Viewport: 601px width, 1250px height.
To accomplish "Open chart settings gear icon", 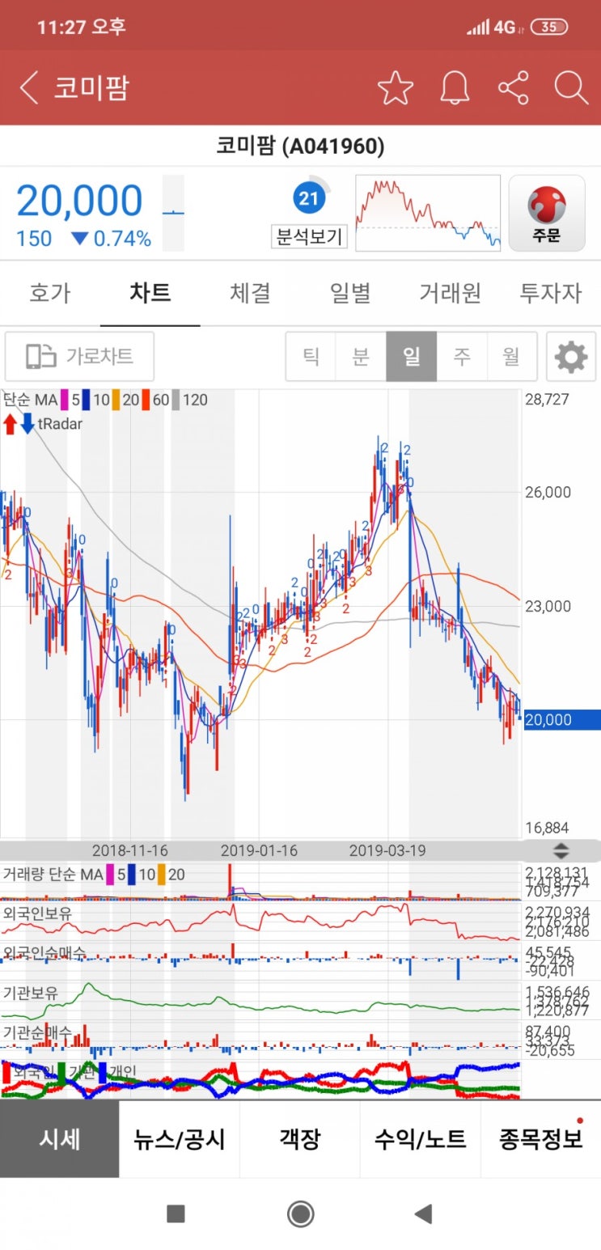I will click(571, 356).
